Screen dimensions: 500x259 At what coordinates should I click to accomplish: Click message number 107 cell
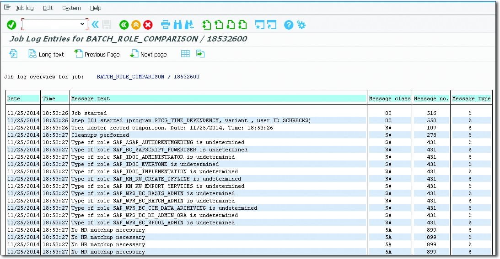pyautogui.click(x=431, y=128)
